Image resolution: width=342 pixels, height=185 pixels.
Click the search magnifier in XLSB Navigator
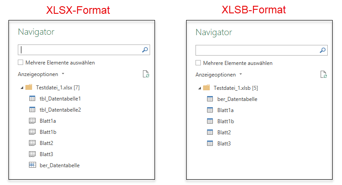pos(323,50)
